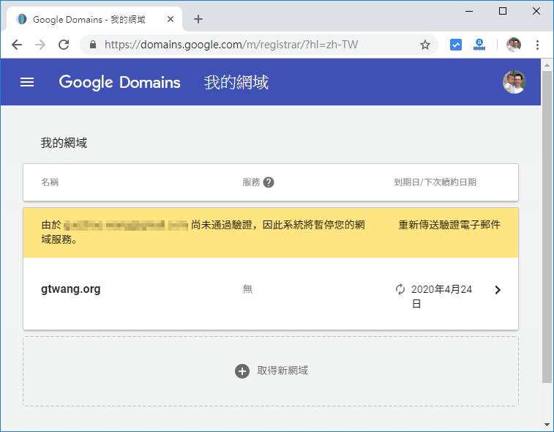This screenshot has height=432, width=554.
Task: Reload the current page
Action: [64, 45]
